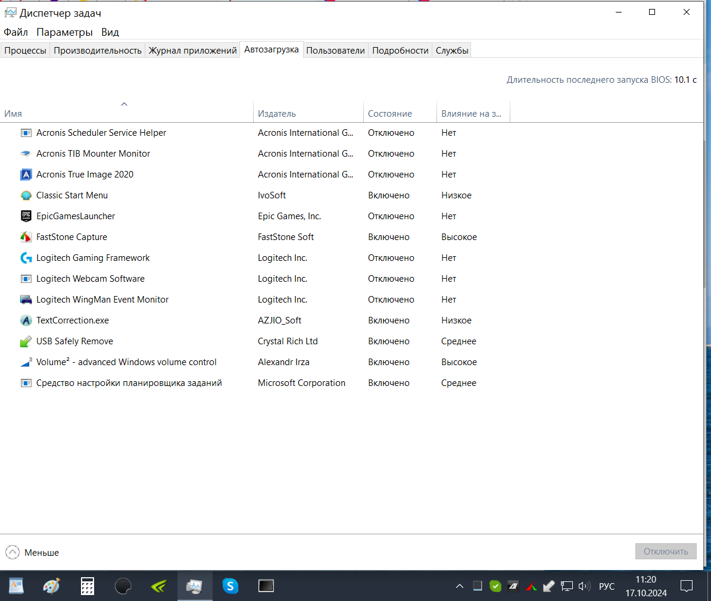Click publisher AZJIO_Soft
The image size is (711, 601).
pyautogui.click(x=279, y=320)
